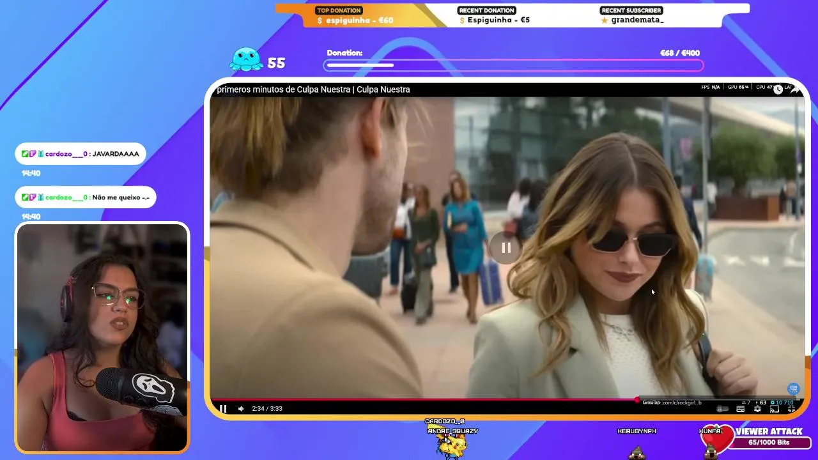Click the 'GPU 65%' overlay stat
The width and height of the screenshot is (818, 460).
737,87
